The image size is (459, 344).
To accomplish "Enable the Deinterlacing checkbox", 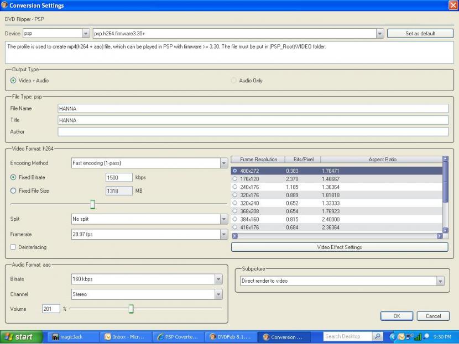I will (x=13, y=247).
